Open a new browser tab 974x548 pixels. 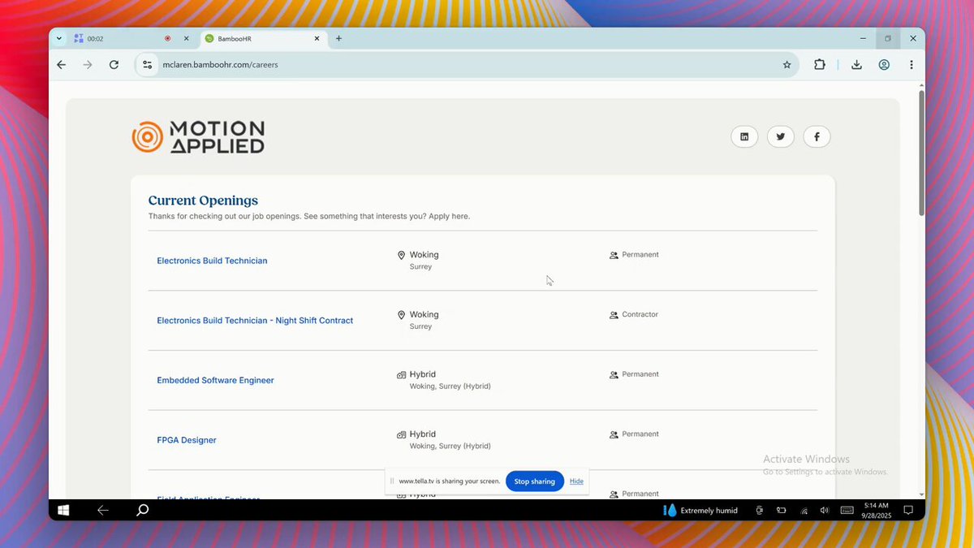[x=338, y=38]
